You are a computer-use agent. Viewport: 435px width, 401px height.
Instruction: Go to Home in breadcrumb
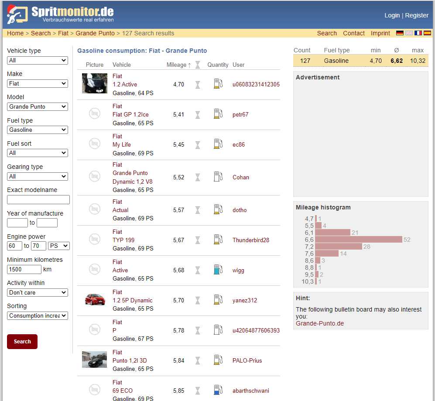[x=15, y=33]
